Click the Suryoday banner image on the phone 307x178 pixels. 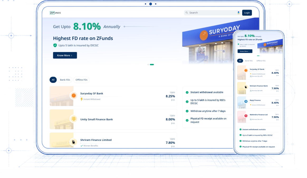(x=270, y=47)
